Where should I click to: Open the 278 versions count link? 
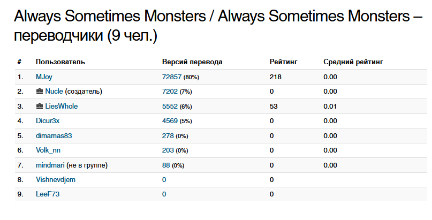click(168, 136)
